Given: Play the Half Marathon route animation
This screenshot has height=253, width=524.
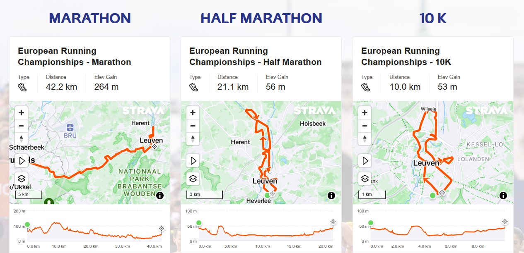Looking at the screenshot, I should point(193,160).
